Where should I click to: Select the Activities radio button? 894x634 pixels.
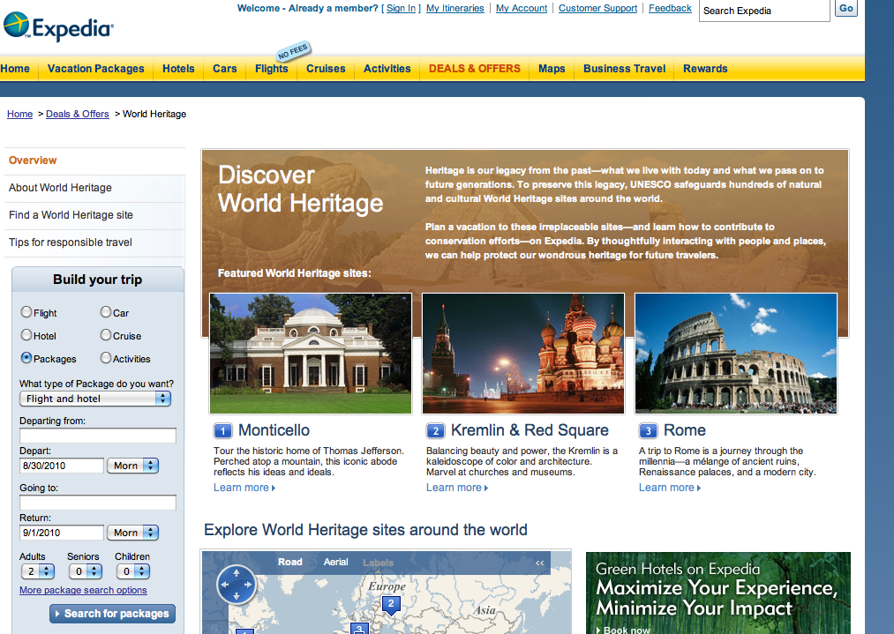pos(106,358)
